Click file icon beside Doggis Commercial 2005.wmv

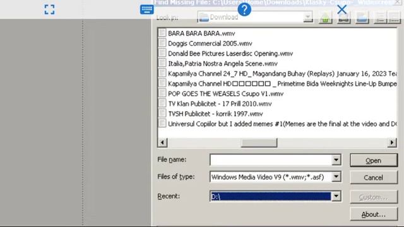pyautogui.click(x=162, y=43)
